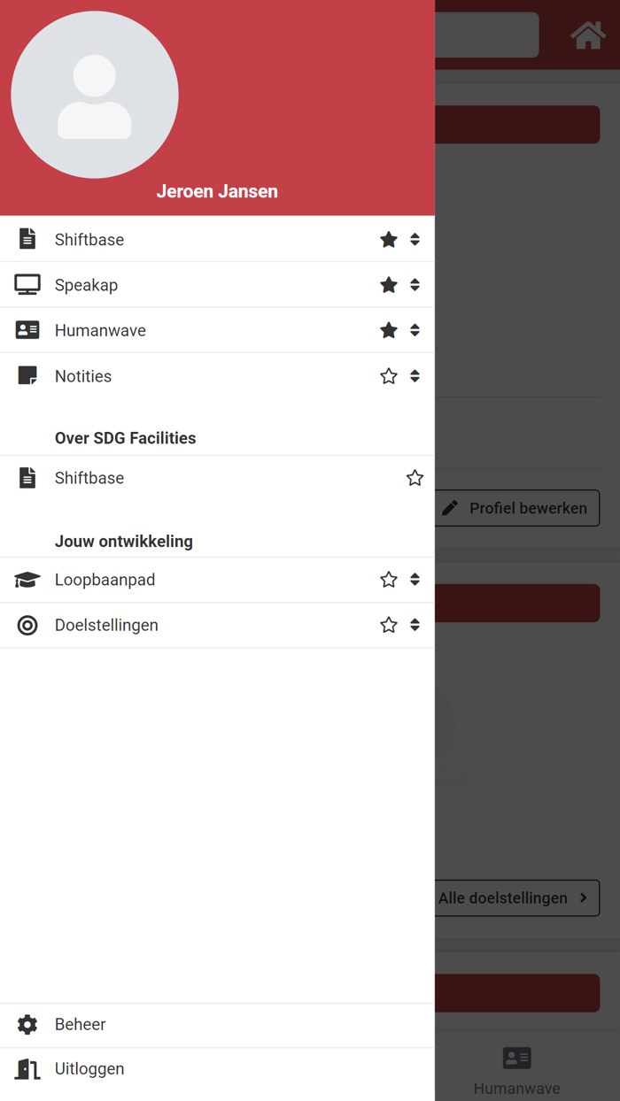The width and height of the screenshot is (620, 1101).
Task: Click the reorder arrows next to Loopbaanpad
Action: click(415, 580)
